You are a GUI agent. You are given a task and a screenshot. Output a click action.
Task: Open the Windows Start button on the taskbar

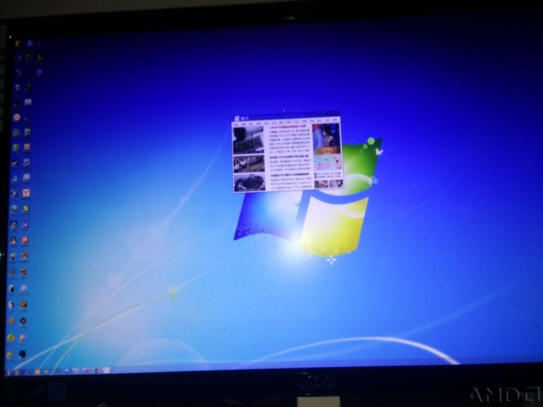(8, 373)
